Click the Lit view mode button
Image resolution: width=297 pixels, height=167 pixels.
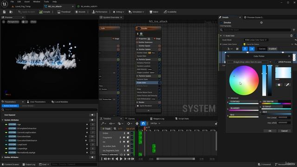click(x=25, y=22)
